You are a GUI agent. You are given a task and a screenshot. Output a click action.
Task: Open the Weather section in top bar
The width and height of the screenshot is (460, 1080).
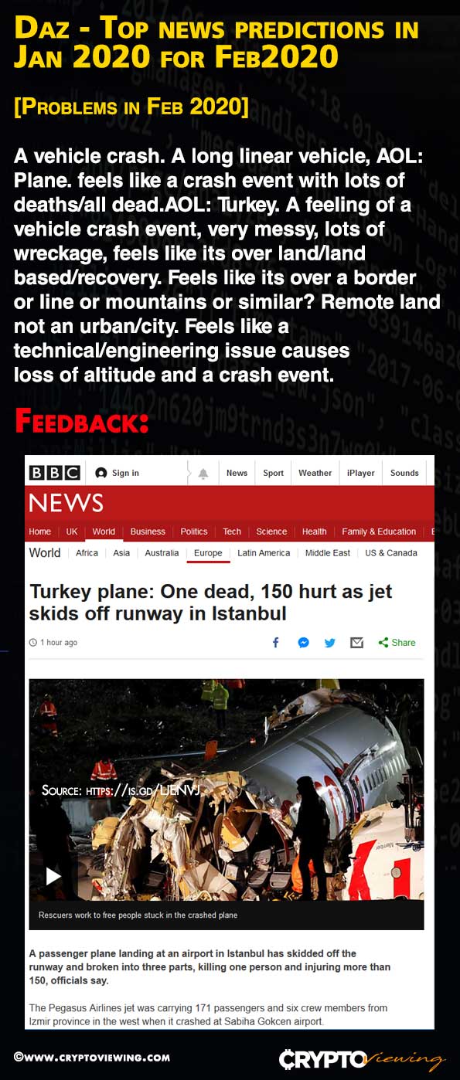point(315,473)
